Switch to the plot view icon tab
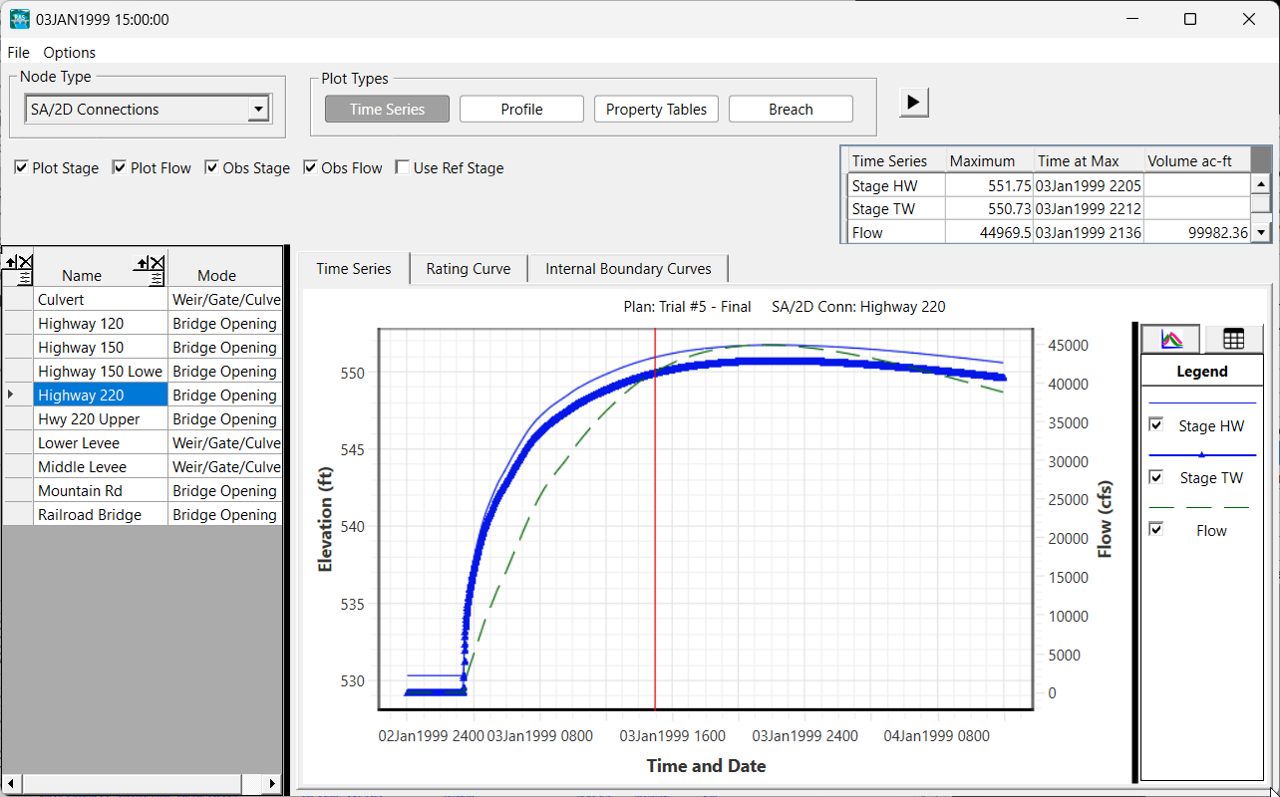Viewport: 1280px width, 797px height. pos(1171,339)
